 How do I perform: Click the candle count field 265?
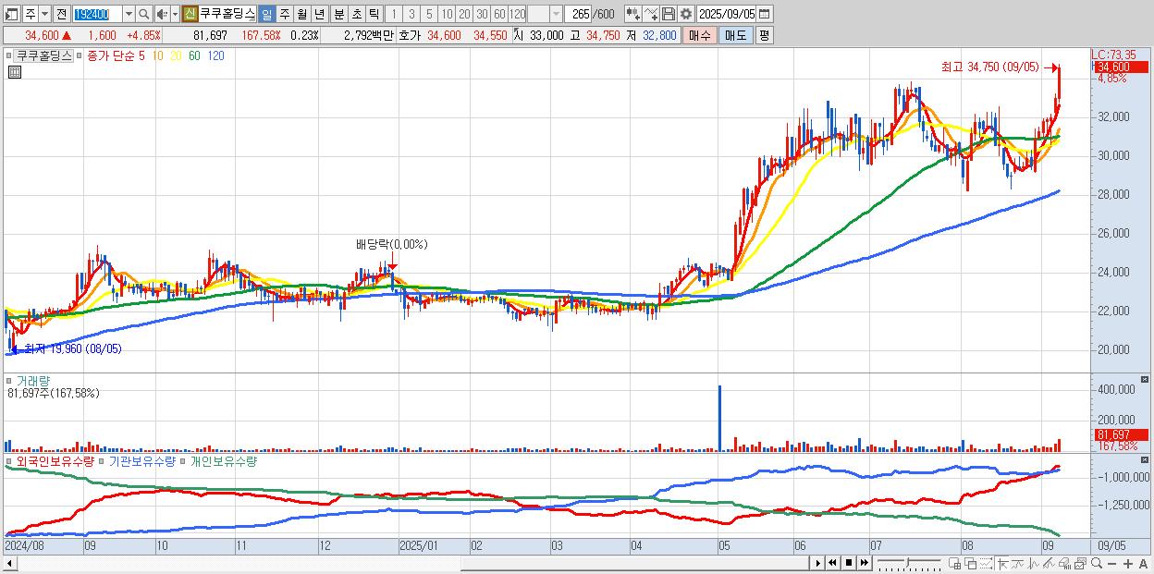point(577,14)
